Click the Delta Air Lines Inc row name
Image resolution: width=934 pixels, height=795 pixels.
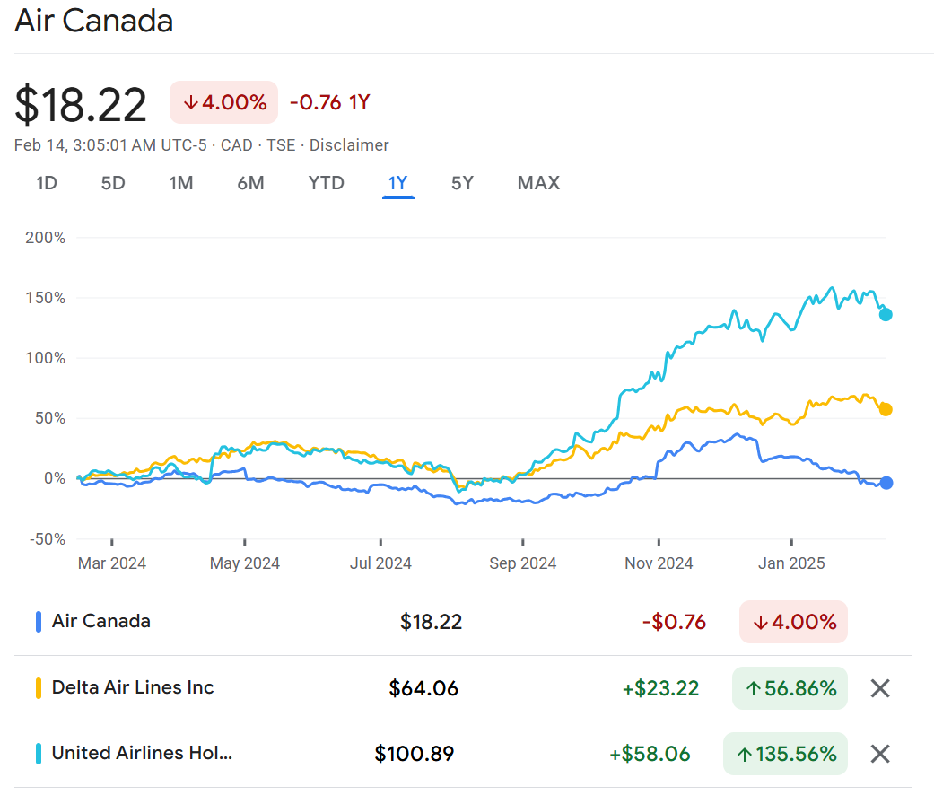coord(133,687)
